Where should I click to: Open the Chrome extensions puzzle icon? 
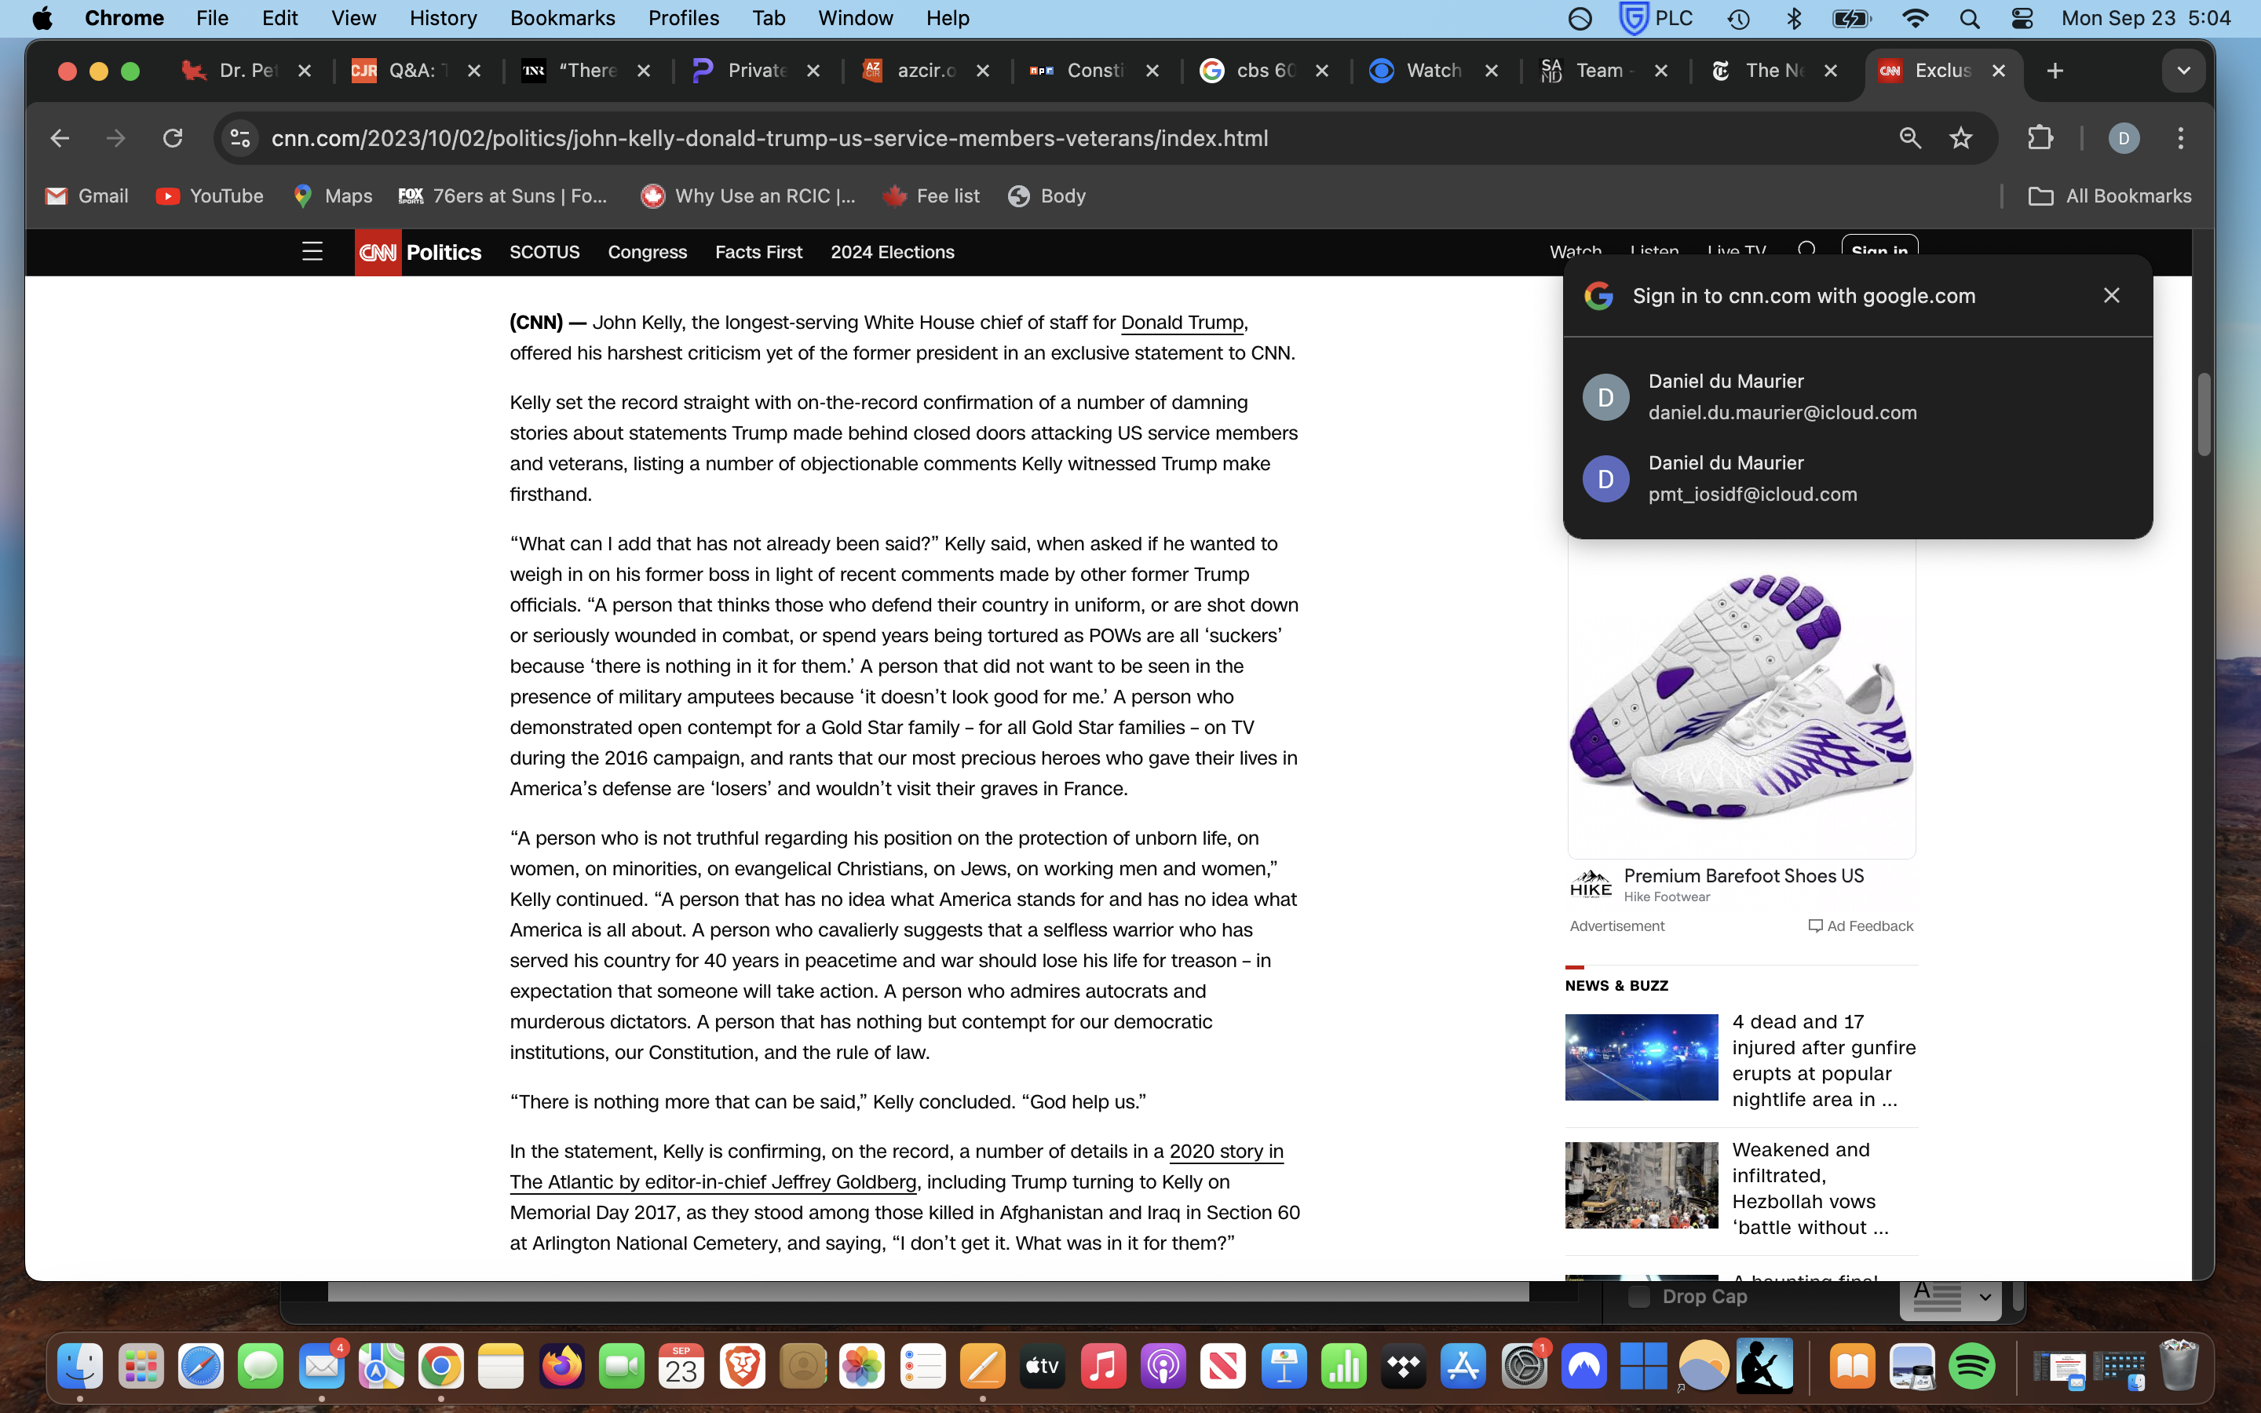click(x=2040, y=138)
